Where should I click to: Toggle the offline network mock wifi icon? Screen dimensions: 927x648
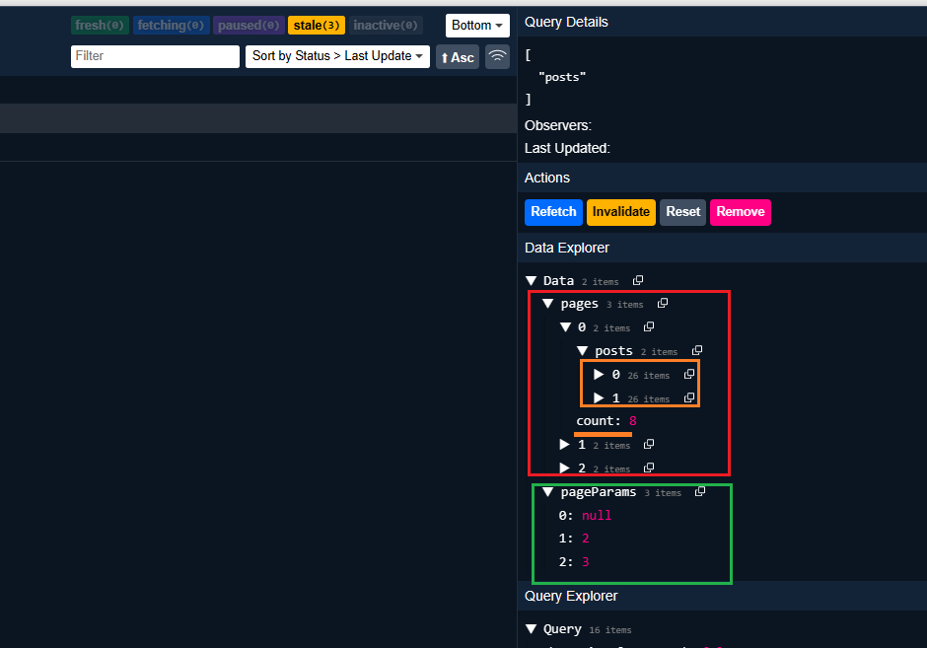[x=498, y=56]
